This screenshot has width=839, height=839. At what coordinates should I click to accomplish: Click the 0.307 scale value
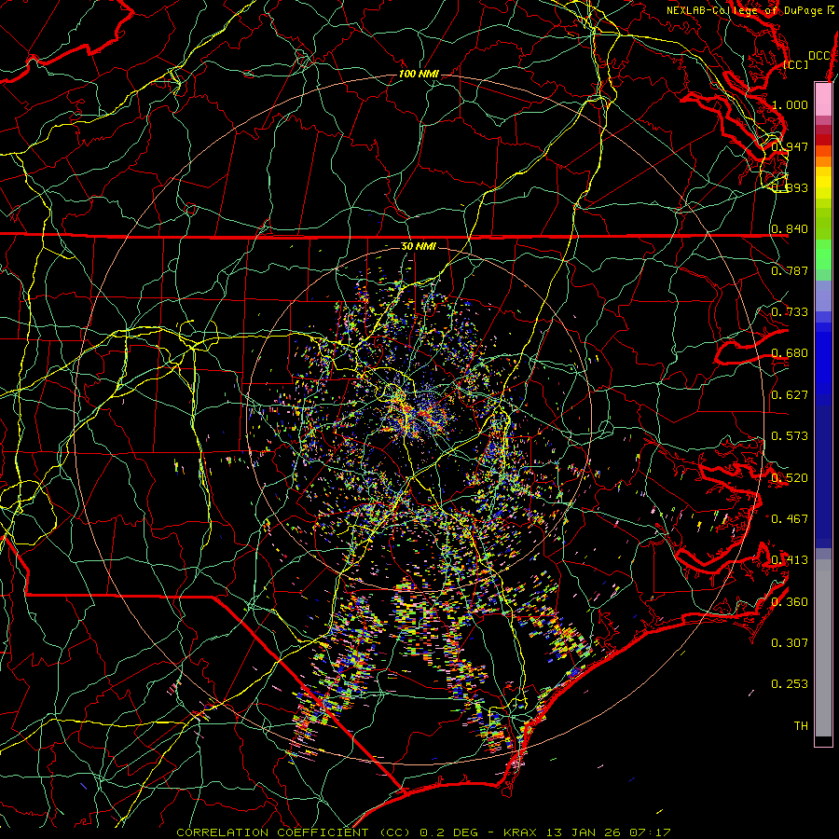pos(790,643)
